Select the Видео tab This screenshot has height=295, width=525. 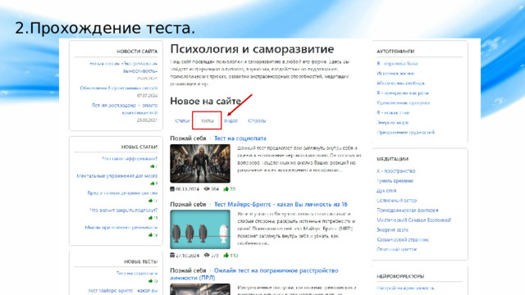coord(231,120)
